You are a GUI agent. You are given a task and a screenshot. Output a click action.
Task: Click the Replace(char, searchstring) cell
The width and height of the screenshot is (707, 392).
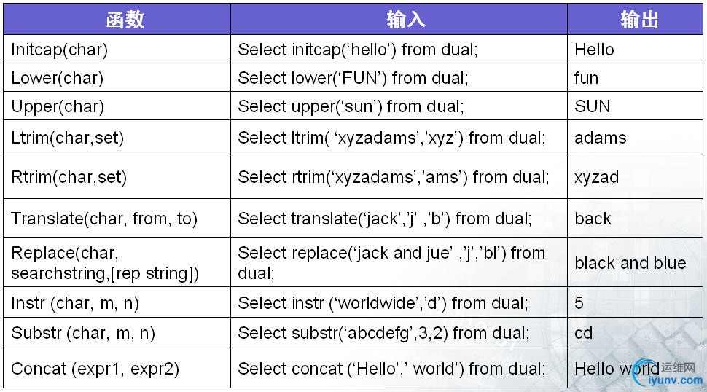[x=117, y=262]
